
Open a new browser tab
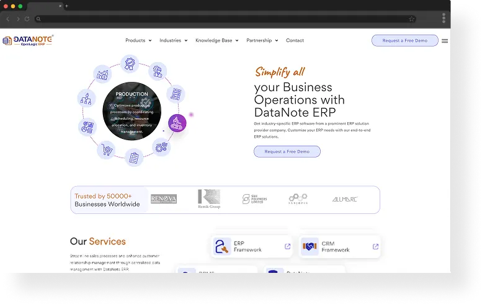66,6
